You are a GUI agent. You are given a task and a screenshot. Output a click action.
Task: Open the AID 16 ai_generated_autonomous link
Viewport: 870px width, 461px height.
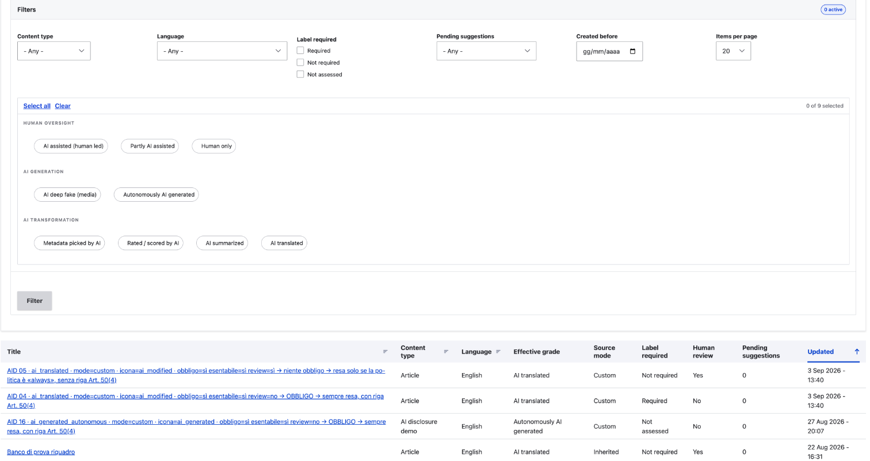pyautogui.click(x=196, y=427)
